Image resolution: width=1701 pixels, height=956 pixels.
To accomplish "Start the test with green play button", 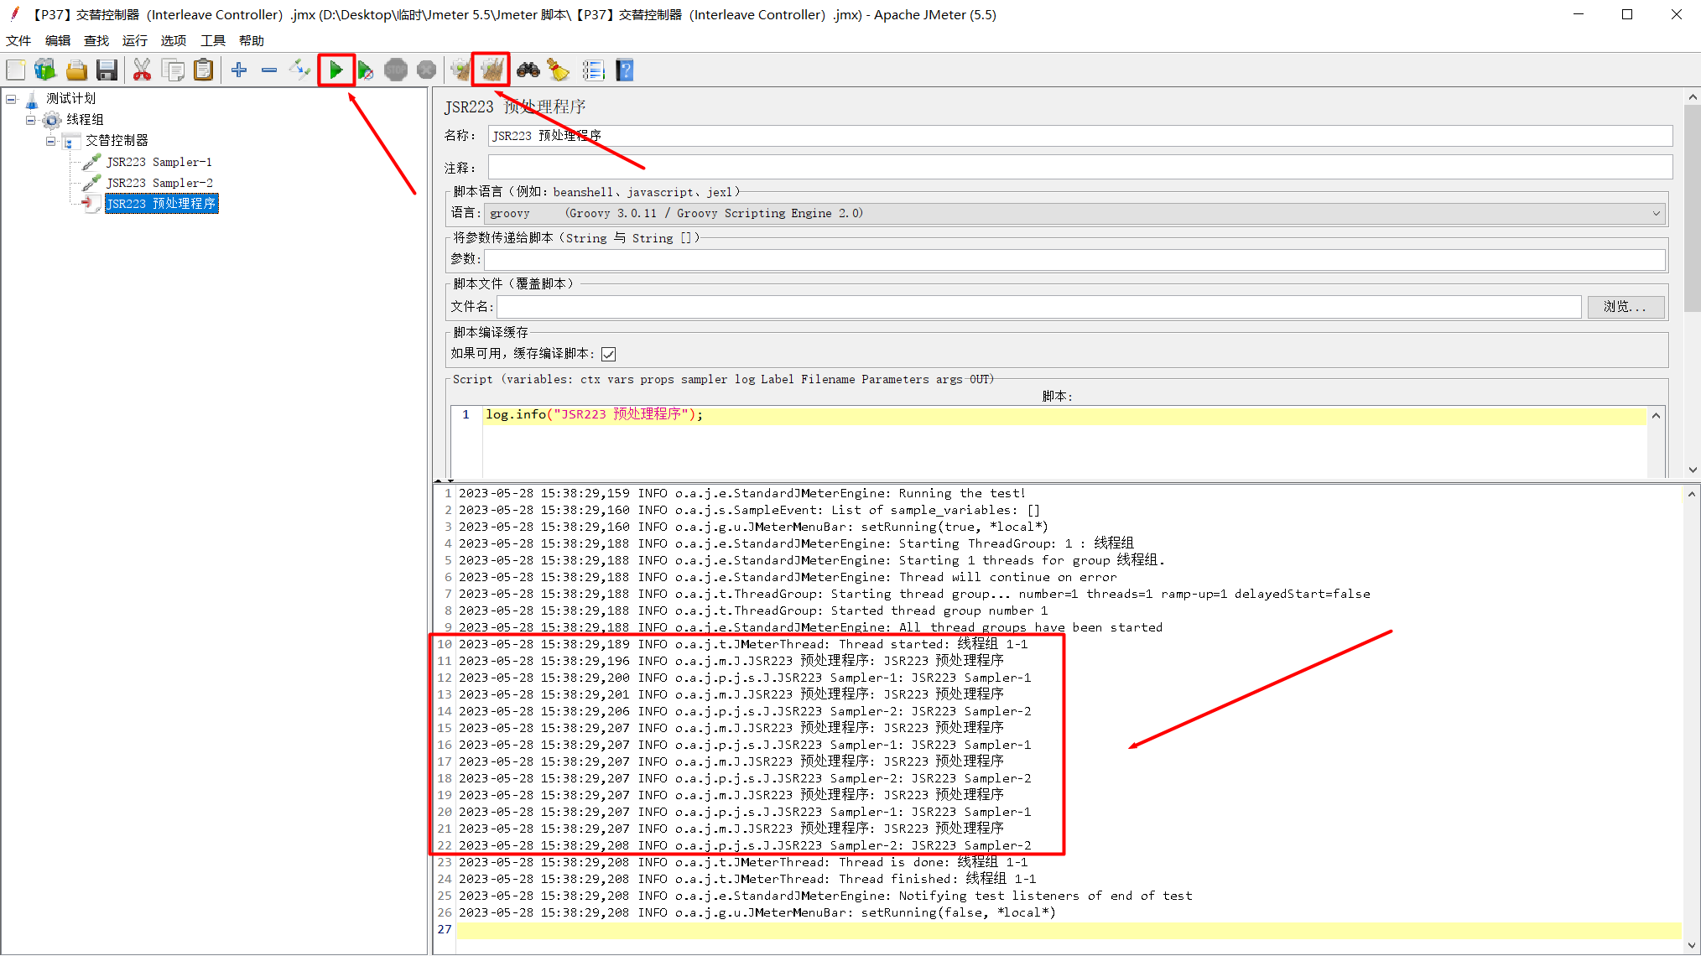I will (336, 70).
